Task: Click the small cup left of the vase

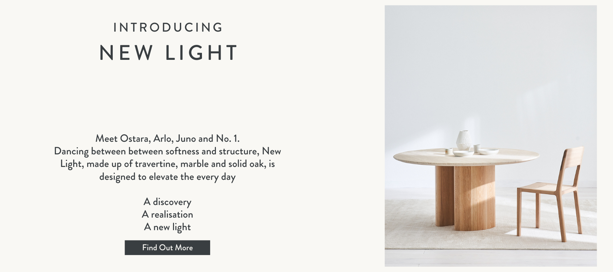Action: (449, 151)
